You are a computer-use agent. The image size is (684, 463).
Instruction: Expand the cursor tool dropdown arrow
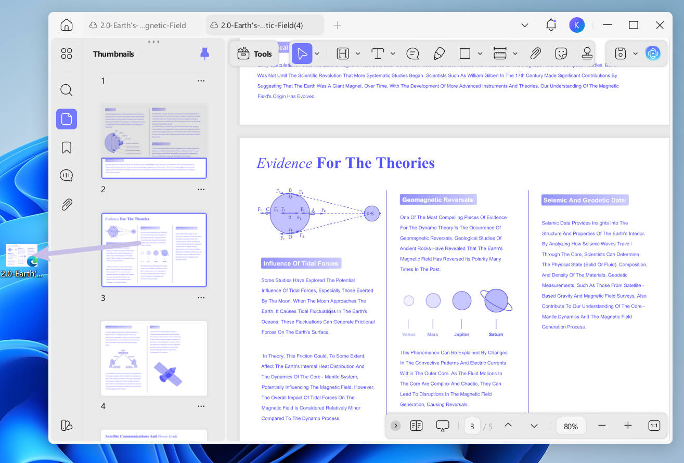(x=317, y=54)
